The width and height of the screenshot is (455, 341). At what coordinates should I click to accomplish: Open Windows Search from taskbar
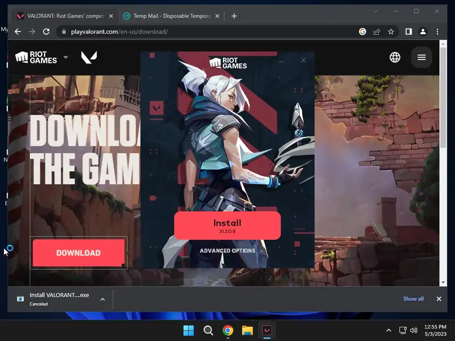(208, 330)
